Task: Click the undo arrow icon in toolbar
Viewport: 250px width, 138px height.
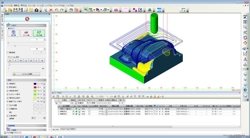Action: pyautogui.click(x=56, y=10)
